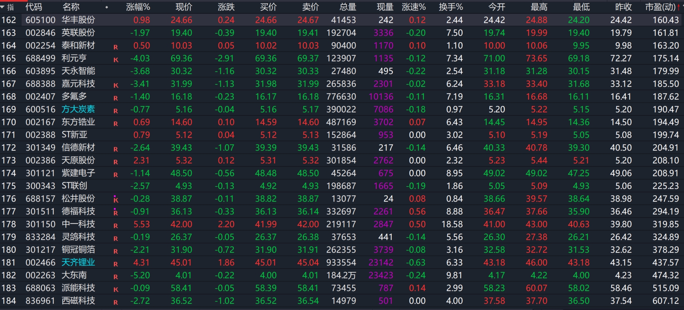Image resolution: width=684 pixels, height=310 pixels.
Task: Click the 换手% column header
Action: click(x=451, y=7)
